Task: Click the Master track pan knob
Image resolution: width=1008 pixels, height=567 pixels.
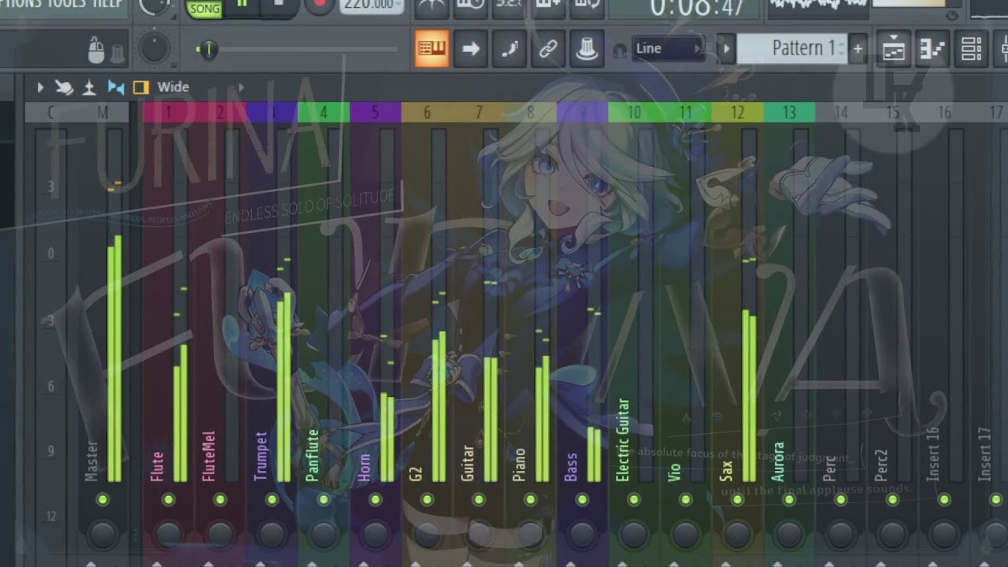Action: [x=102, y=535]
